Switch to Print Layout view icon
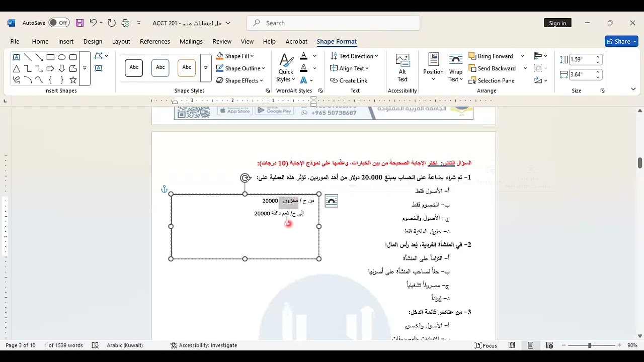644x362 pixels. click(531, 345)
